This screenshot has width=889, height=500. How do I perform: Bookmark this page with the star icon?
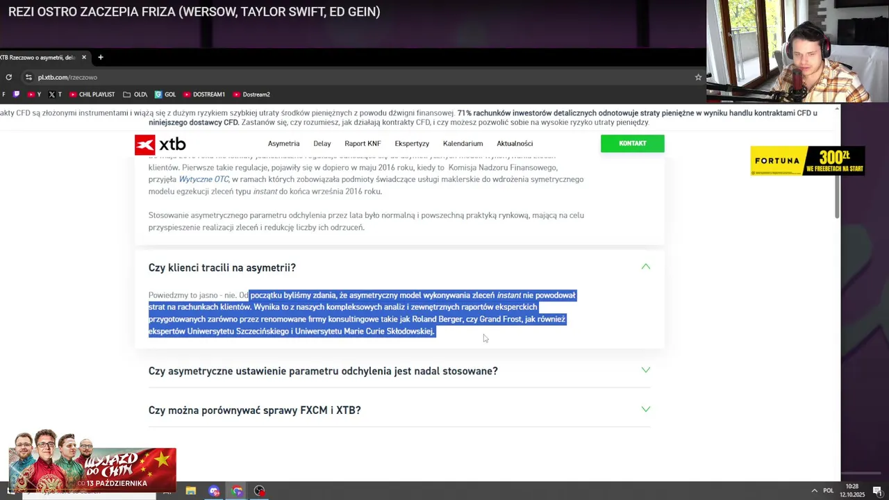pyautogui.click(x=698, y=77)
